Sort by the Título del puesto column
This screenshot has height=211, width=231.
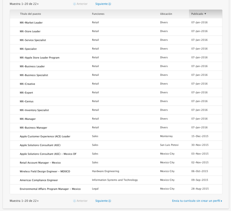pos(31,14)
